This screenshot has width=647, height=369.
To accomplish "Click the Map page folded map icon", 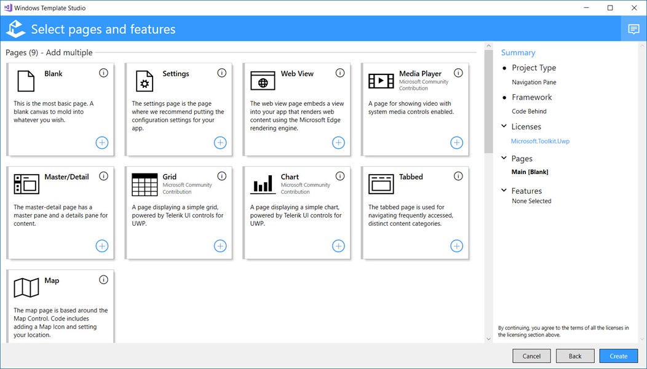I will point(26,288).
